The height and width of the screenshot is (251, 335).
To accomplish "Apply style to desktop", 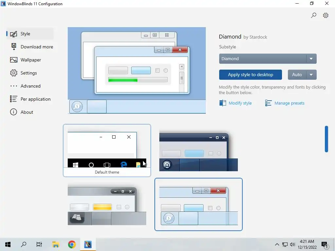I will click(250, 75).
